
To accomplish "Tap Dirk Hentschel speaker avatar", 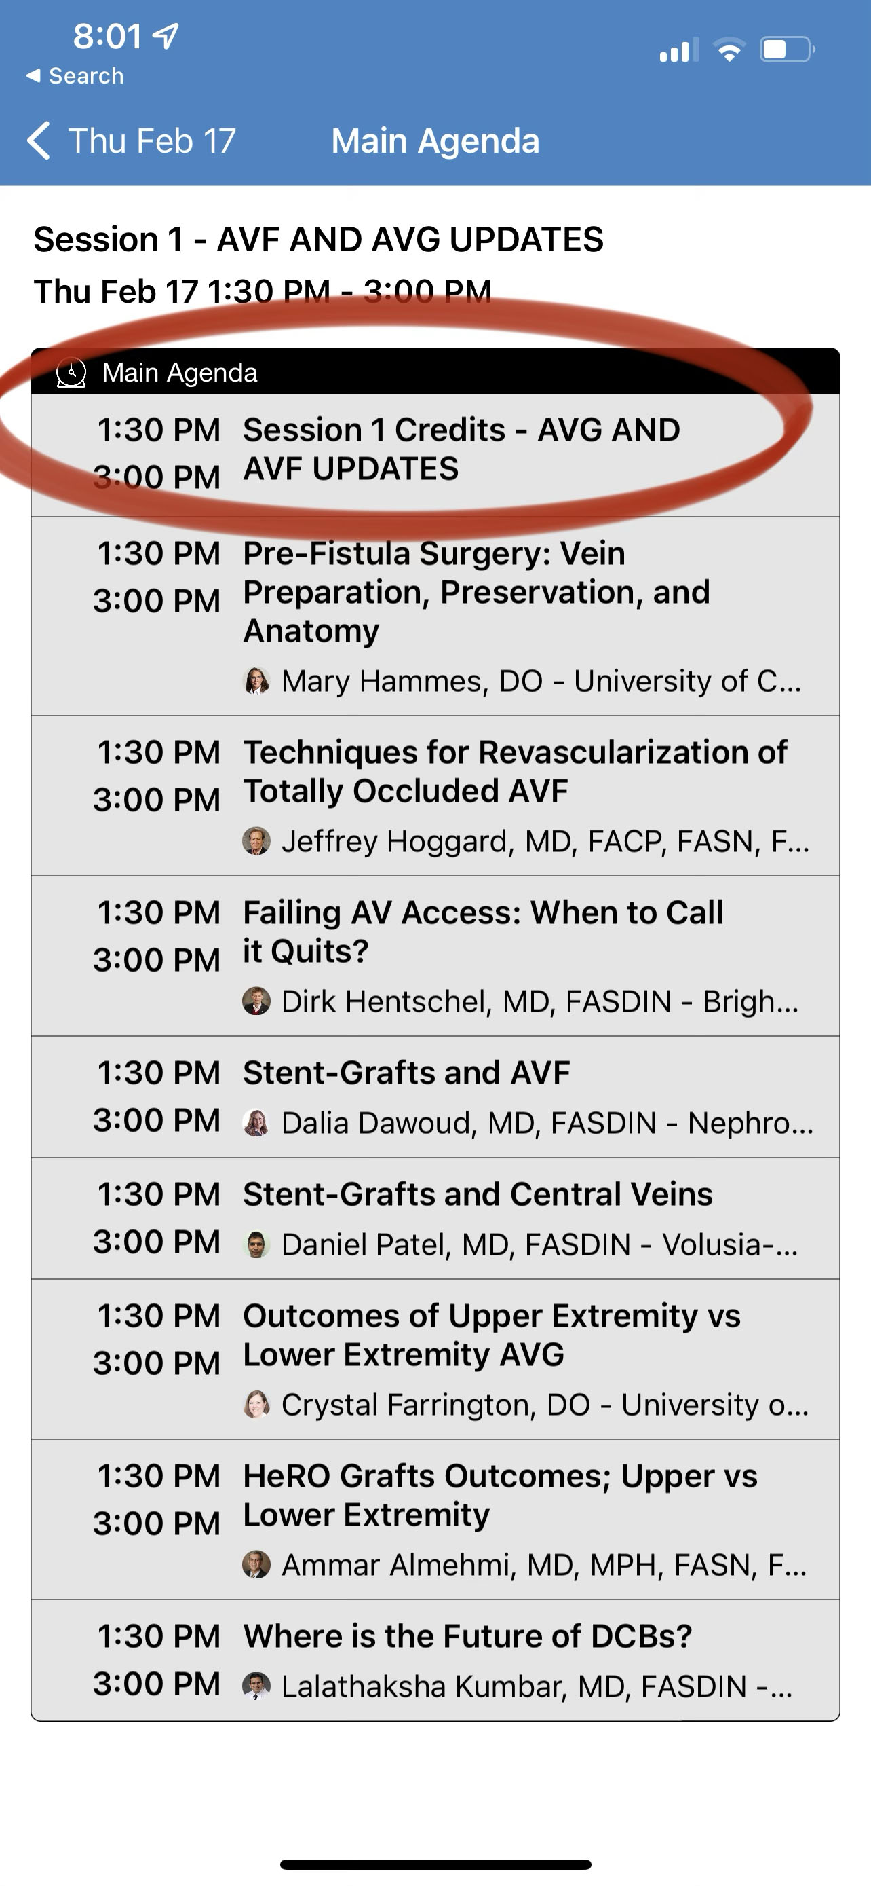I will pyautogui.click(x=256, y=1001).
